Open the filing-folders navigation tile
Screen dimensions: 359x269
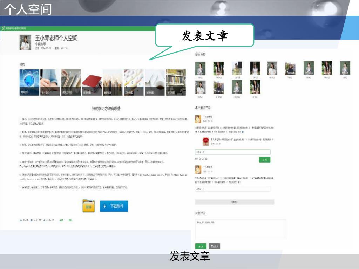coord(71,82)
